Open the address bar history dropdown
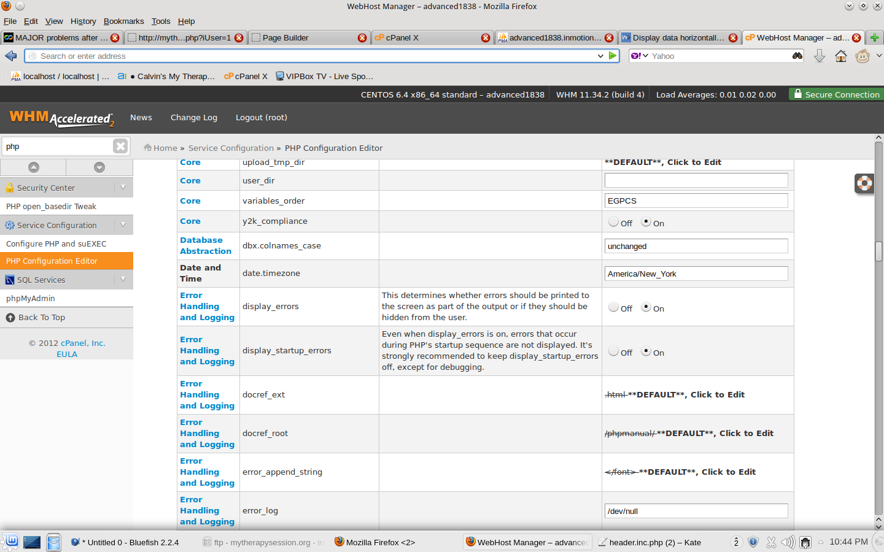This screenshot has width=884, height=552. point(600,56)
